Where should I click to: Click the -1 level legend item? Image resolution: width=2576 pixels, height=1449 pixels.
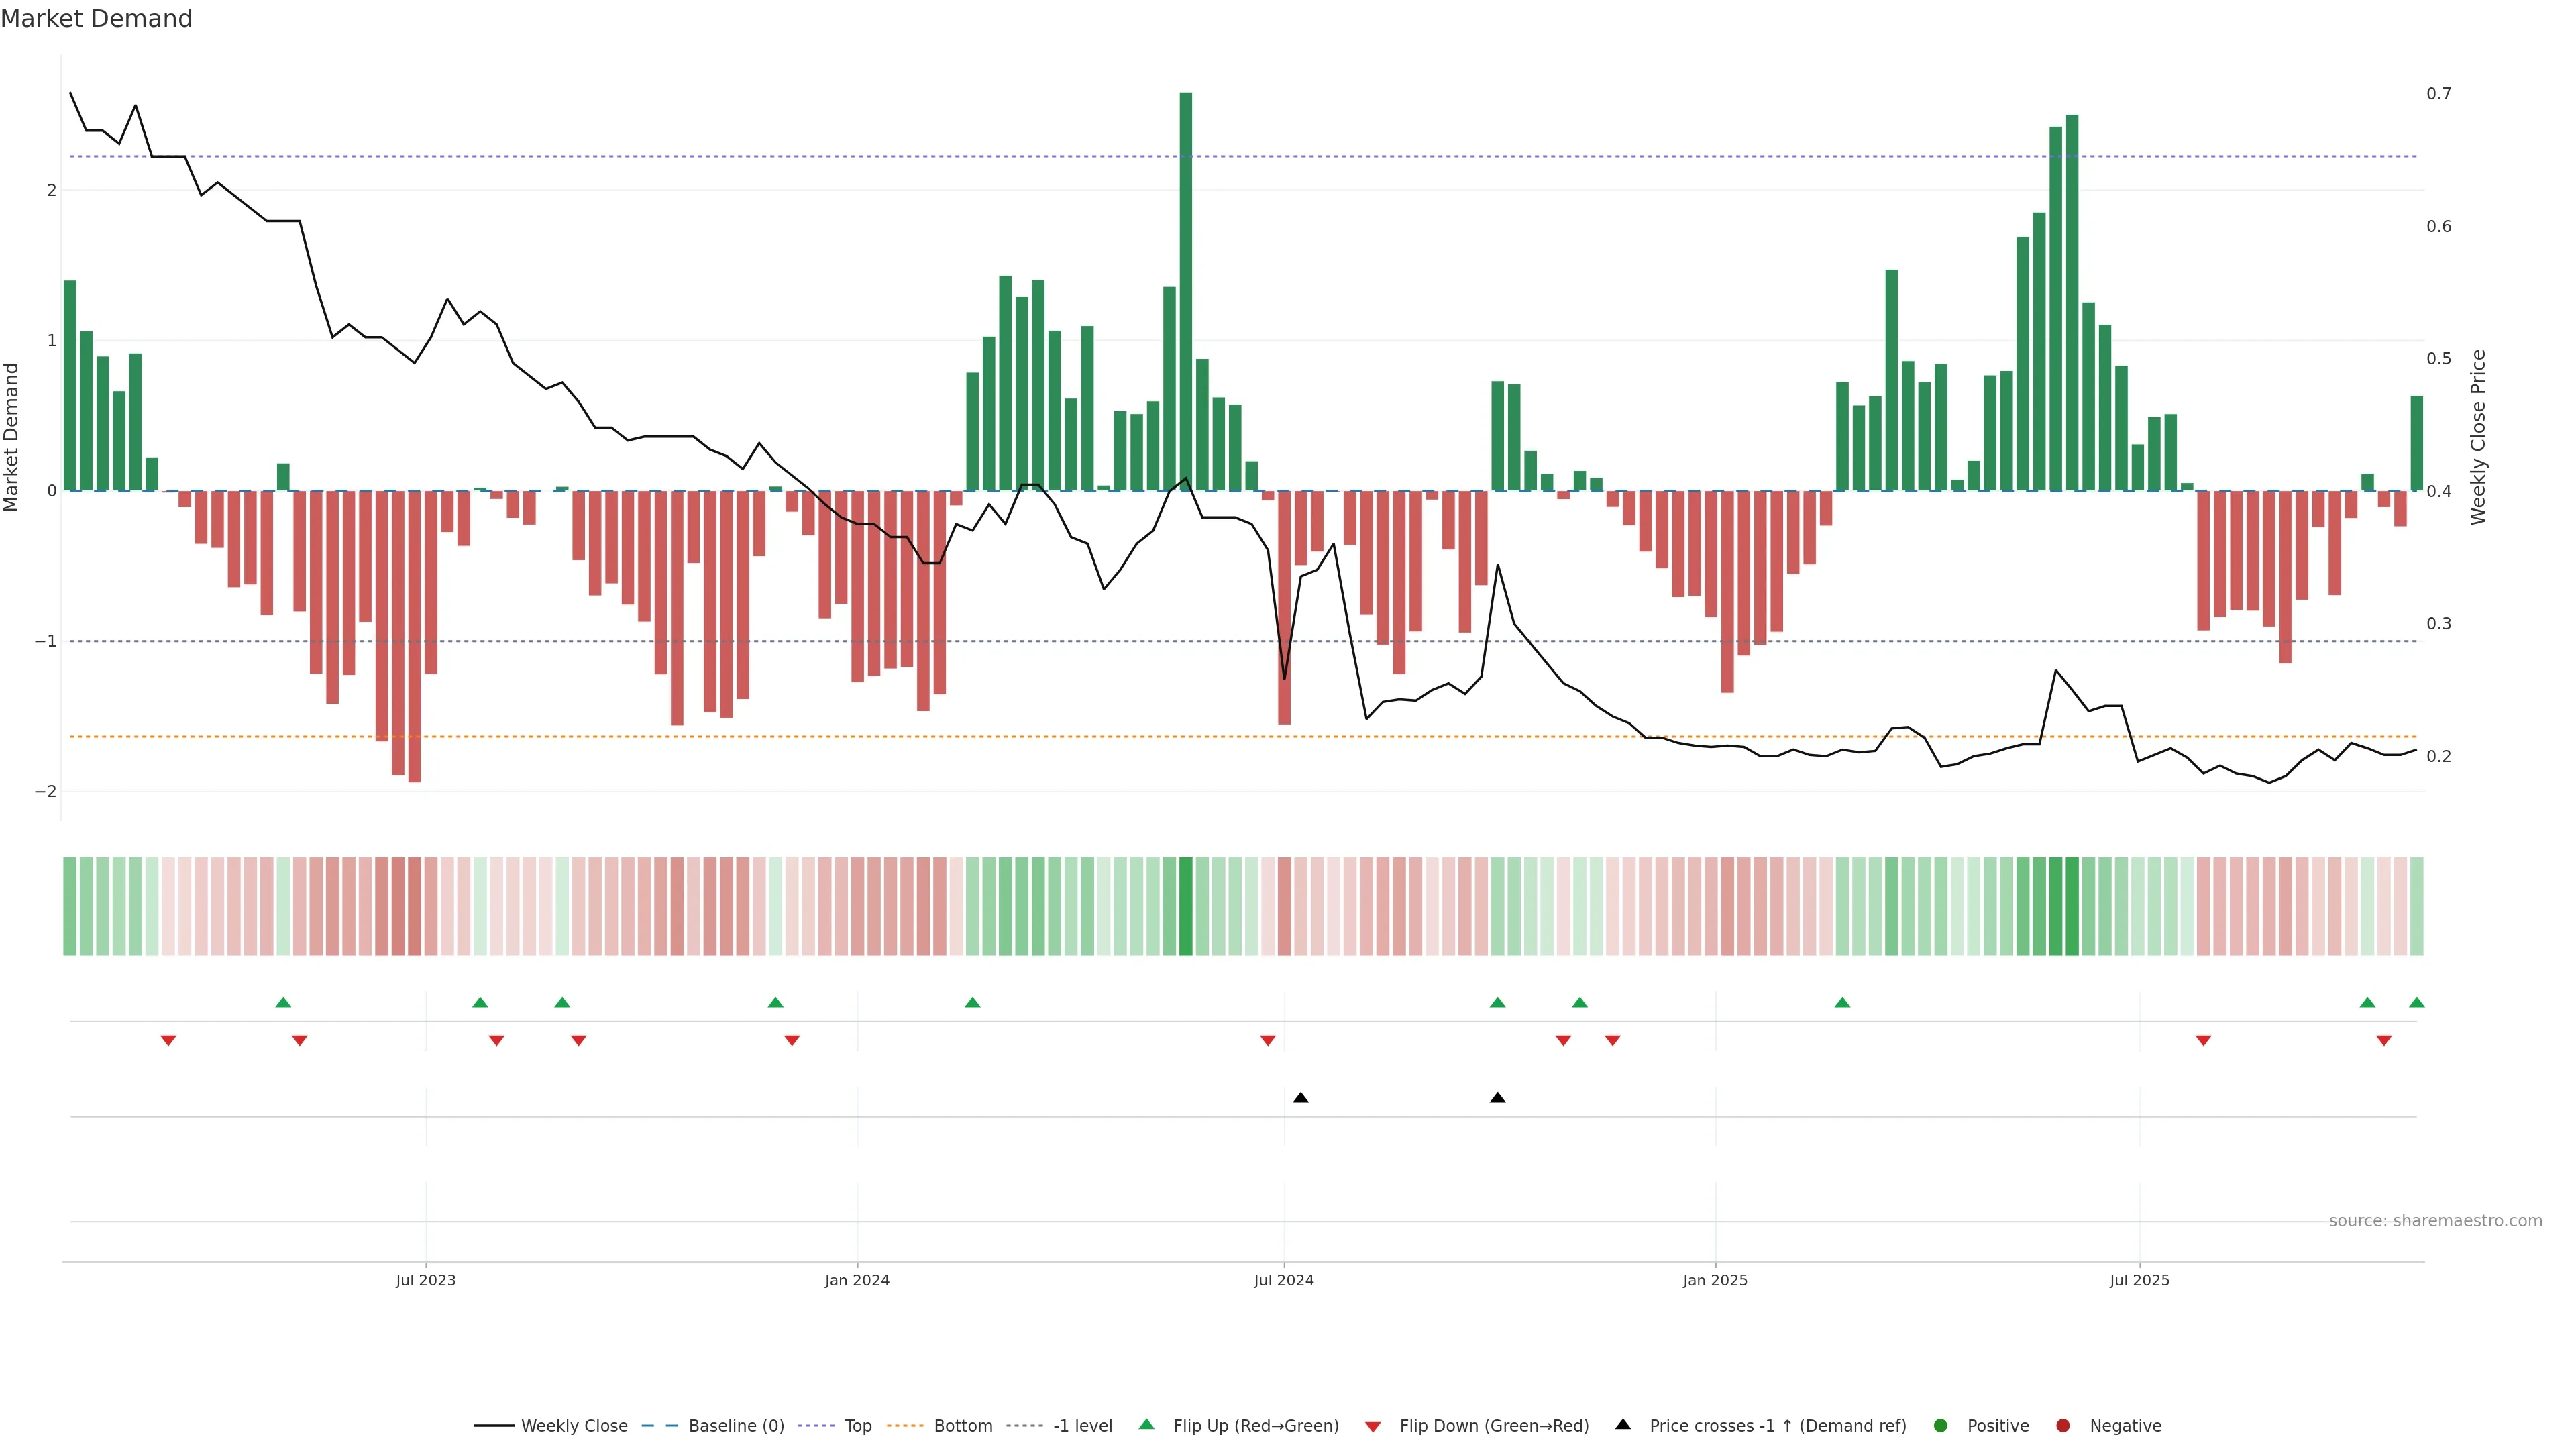pyautogui.click(x=1082, y=1425)
